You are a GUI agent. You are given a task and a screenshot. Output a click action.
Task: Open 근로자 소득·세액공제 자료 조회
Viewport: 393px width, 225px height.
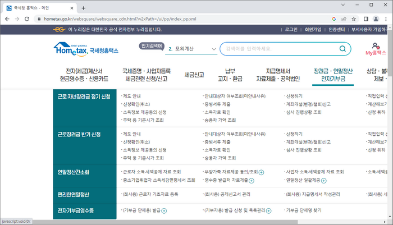tap(152, 172)
